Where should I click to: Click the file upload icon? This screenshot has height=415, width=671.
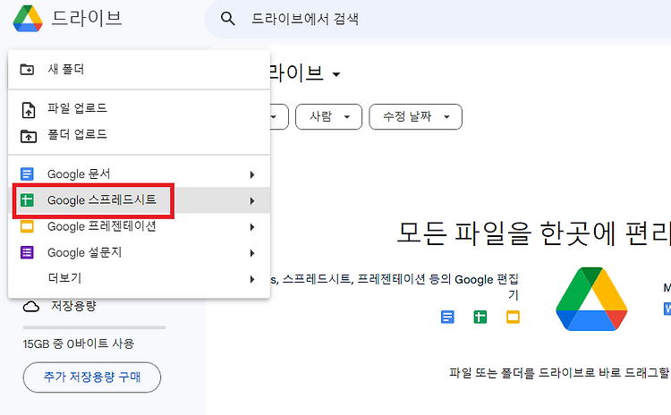click(29, 109)
